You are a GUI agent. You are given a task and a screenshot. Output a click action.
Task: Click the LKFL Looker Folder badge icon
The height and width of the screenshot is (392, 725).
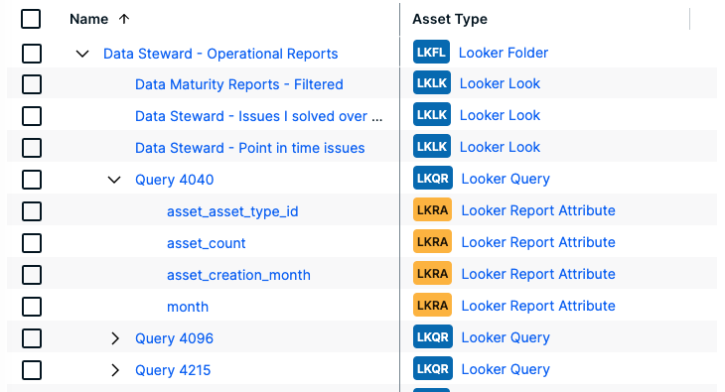pyautogui.click(x=431, y=53)
